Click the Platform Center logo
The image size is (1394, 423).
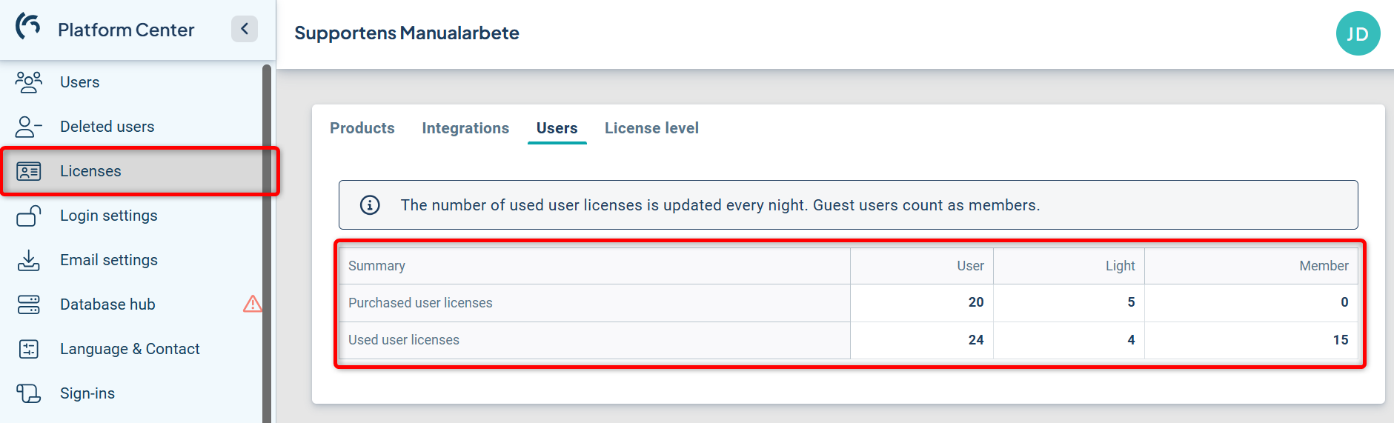point(29,27)
